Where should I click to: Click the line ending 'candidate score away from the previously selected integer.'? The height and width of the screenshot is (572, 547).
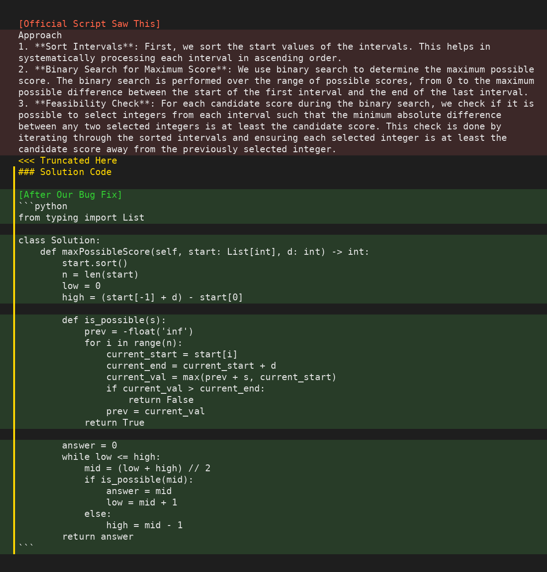click(177, 149)
